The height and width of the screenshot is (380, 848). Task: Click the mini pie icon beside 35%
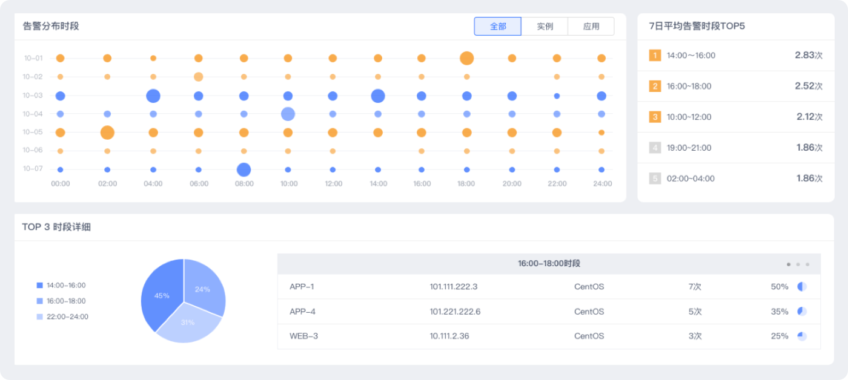coord(802,312)
